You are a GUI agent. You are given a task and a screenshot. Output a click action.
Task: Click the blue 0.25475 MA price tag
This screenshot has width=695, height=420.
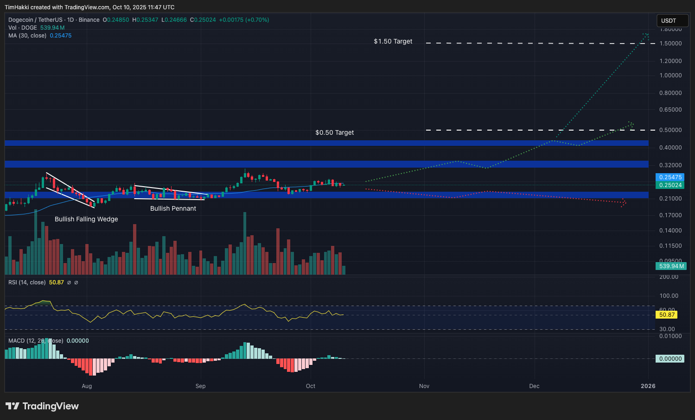tap(670, 177)
